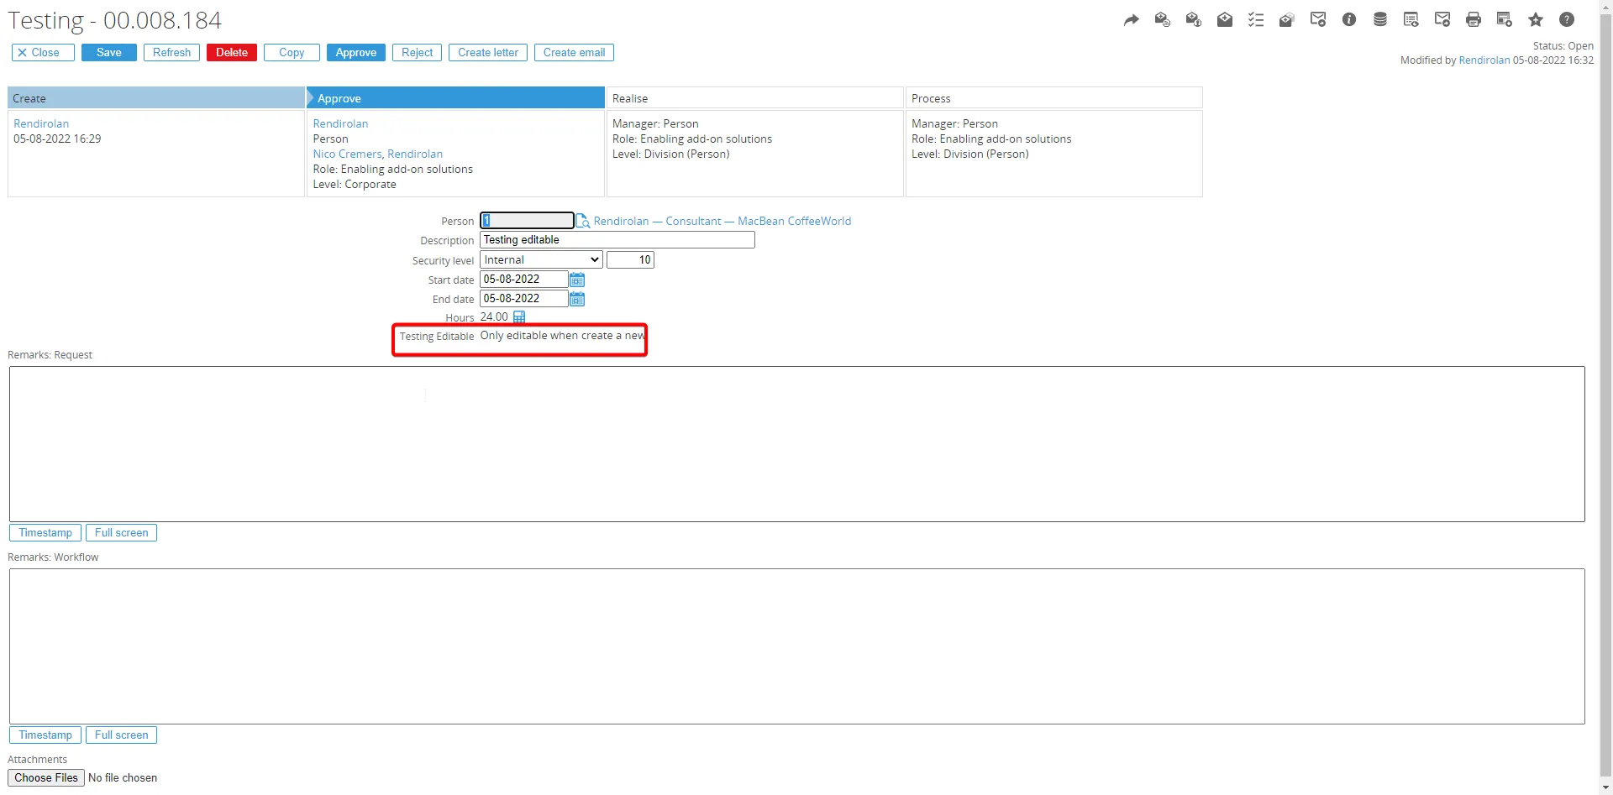Click the Copy button
Screen dimensions: 1613x795
(292, 53)
